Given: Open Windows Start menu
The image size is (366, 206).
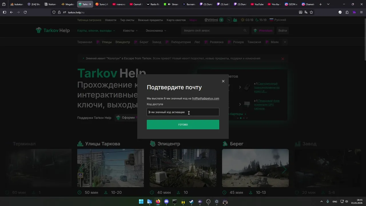Looking at the screenshot, I should [141, 202].
